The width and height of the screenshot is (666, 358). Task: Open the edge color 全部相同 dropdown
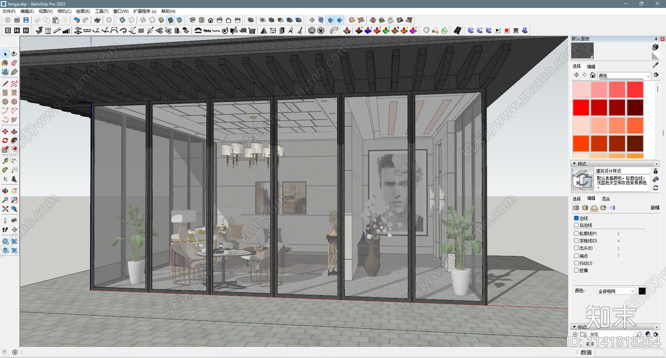click(616, 291)
